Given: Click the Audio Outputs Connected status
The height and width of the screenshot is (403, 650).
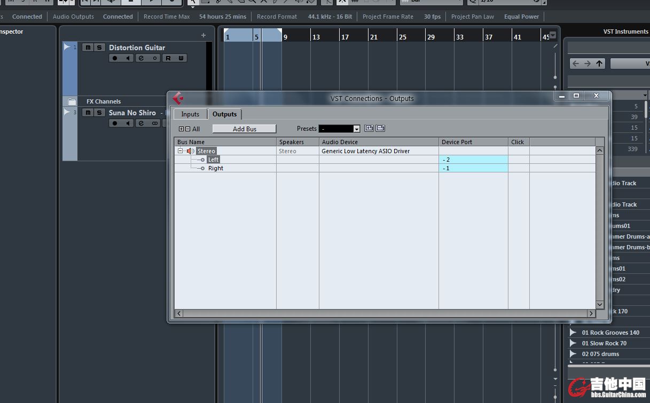Looking at the screenshot, I should tap(118, 17).
